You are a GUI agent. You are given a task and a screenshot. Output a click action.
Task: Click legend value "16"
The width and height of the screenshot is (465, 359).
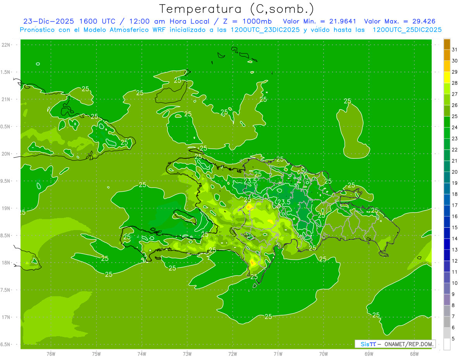point(455,216)
